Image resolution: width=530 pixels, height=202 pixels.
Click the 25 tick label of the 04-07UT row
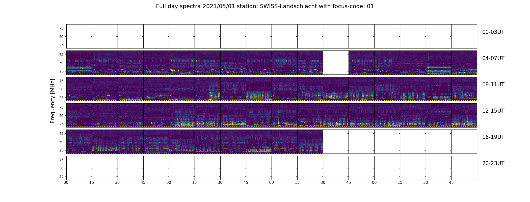tap(61, 71)
